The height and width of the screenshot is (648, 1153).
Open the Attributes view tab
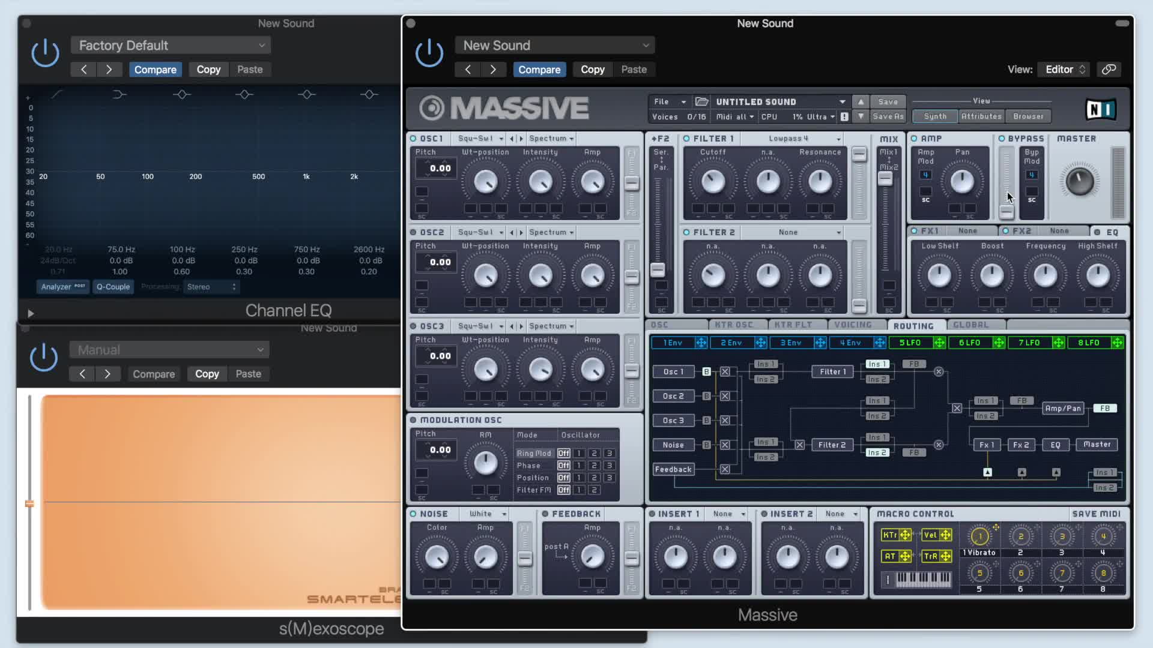(x=981, y=116)
